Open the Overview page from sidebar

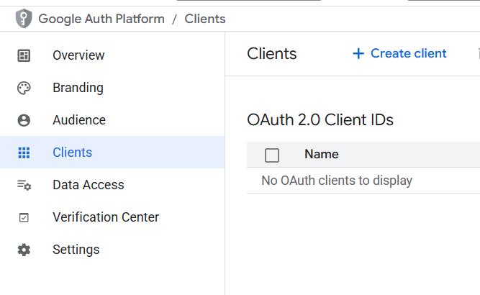coord(78,55)
